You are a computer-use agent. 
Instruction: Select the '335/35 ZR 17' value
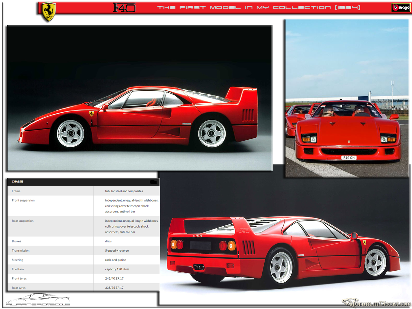click(x=114, y=288)
